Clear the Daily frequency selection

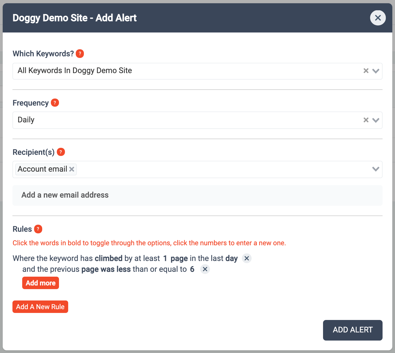pyautogui.click(x=366, y=120)
